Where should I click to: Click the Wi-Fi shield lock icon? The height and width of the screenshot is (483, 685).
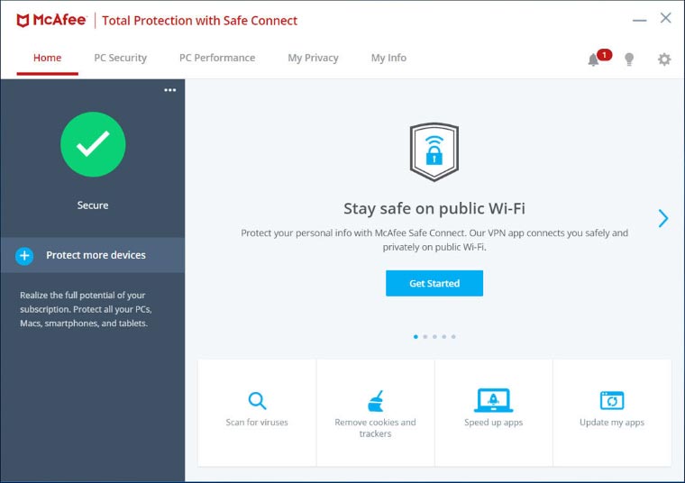pos(434,151)
